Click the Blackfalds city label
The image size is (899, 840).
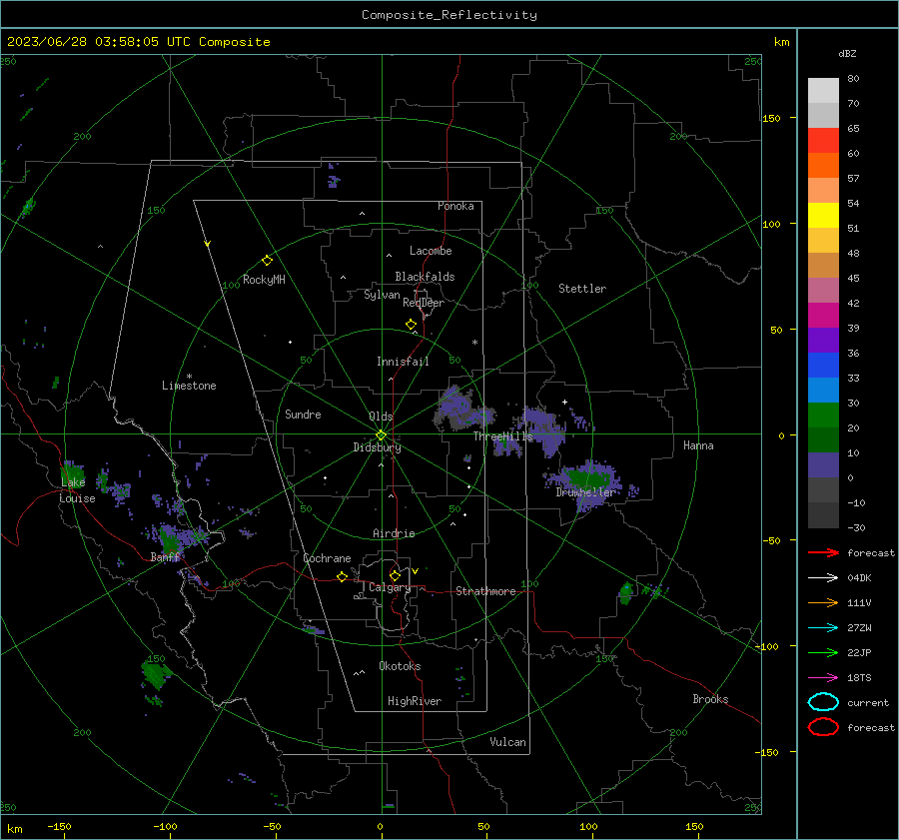pos(425,277)
